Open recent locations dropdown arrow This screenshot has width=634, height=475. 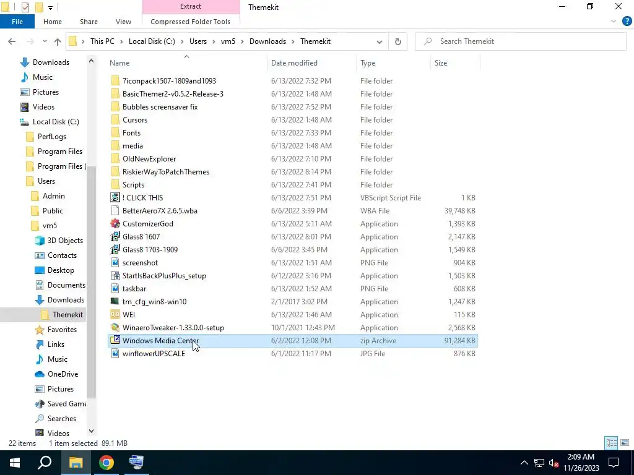[45, 41]
